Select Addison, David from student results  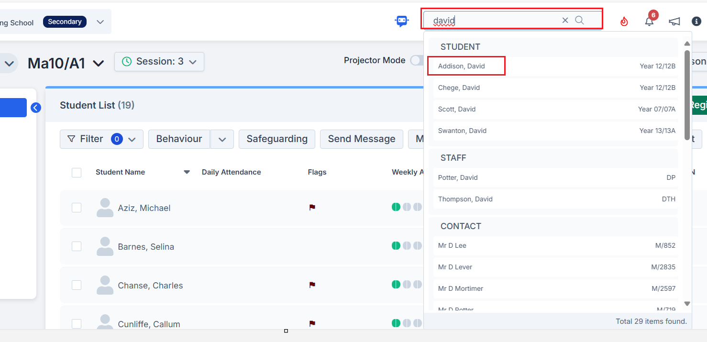462,66
